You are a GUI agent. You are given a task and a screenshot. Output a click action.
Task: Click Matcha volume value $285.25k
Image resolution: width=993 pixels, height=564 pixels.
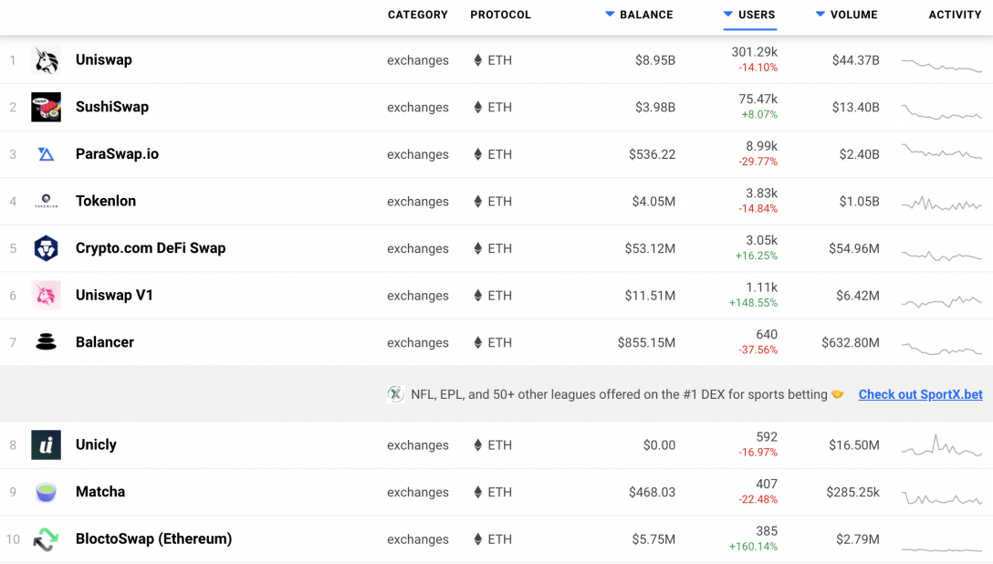point(852,492)
